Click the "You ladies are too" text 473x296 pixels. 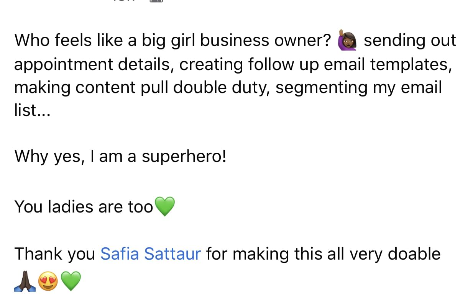pyautogui.click(x=84, y=207)
